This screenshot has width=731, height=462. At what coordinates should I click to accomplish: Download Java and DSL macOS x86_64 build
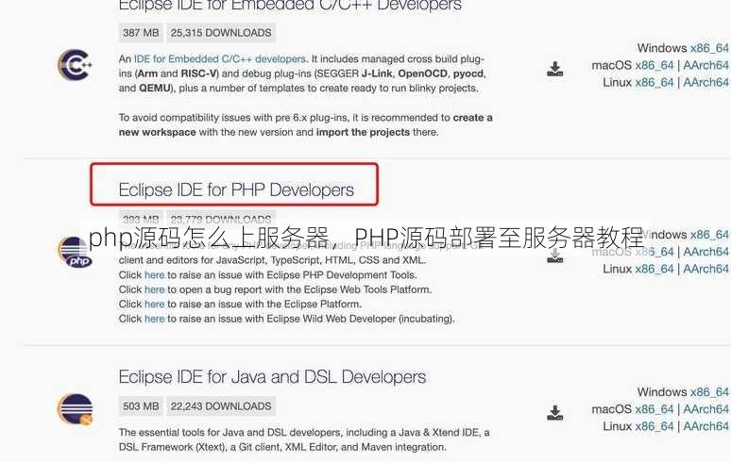(x=654, y=409)
